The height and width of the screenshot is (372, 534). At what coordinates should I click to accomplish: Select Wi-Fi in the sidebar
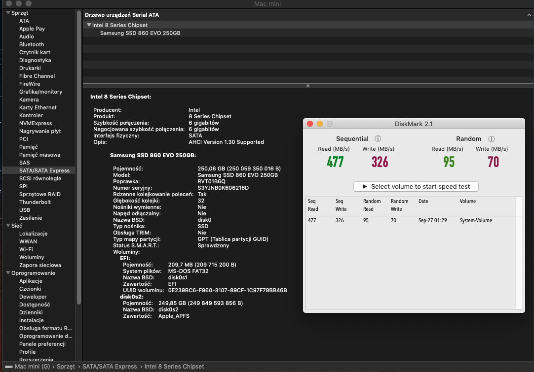point(26,249)
